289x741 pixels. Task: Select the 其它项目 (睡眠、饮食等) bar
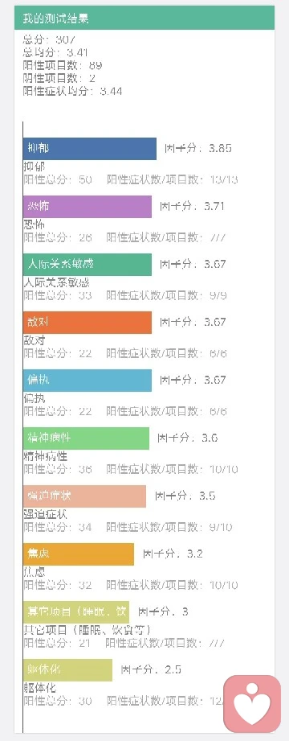(x=76, y=612)
